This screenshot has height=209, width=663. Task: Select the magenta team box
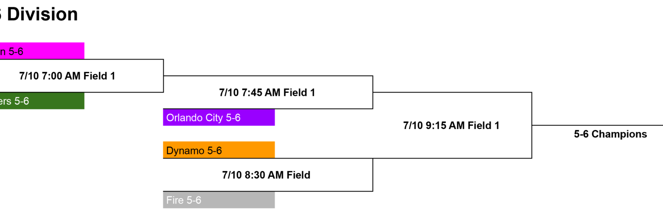click(x=42, y=51)
